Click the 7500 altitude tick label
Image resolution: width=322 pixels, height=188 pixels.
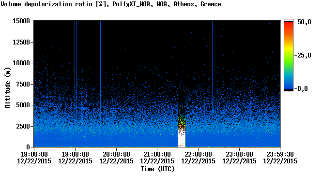point(23,84)
